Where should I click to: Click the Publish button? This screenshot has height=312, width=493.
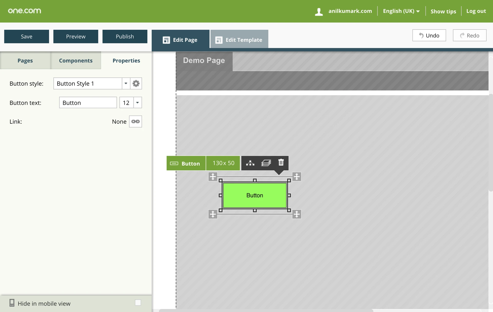125,36
